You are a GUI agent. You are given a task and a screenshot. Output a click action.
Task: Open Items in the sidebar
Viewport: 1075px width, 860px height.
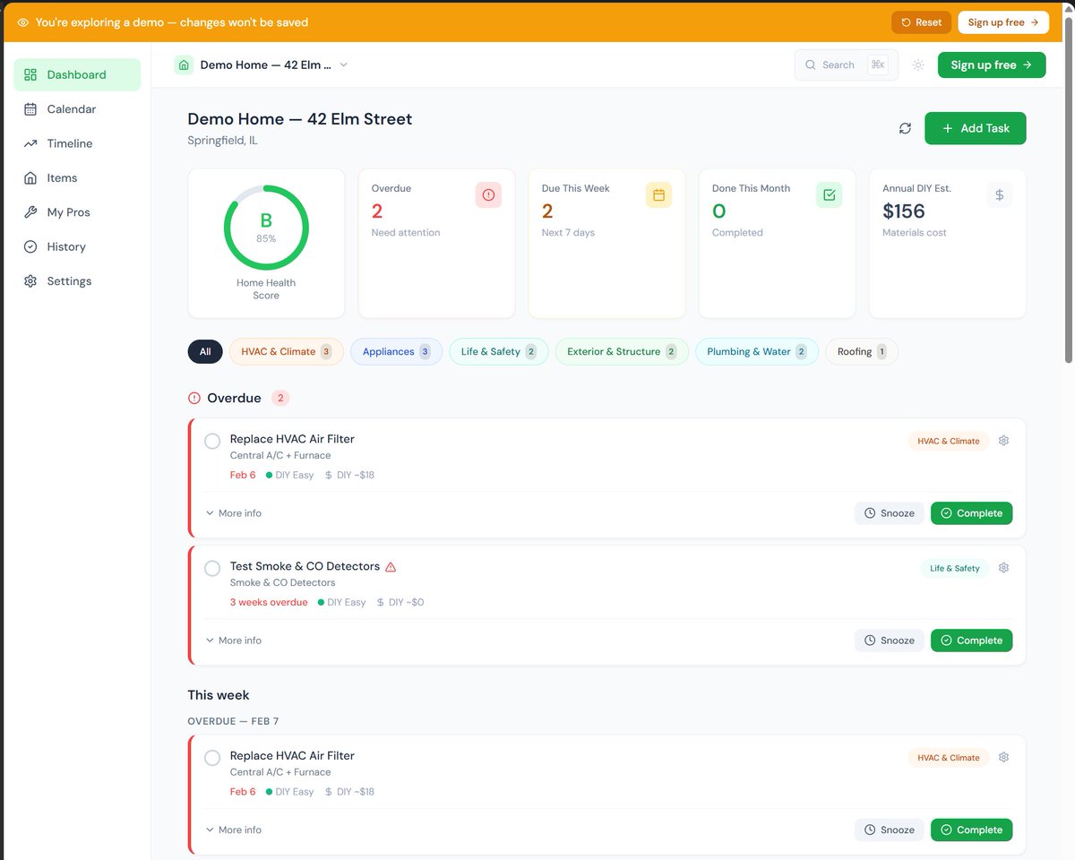click(x=77, y=178)
